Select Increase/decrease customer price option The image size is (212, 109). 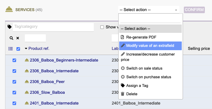(150, 57)
